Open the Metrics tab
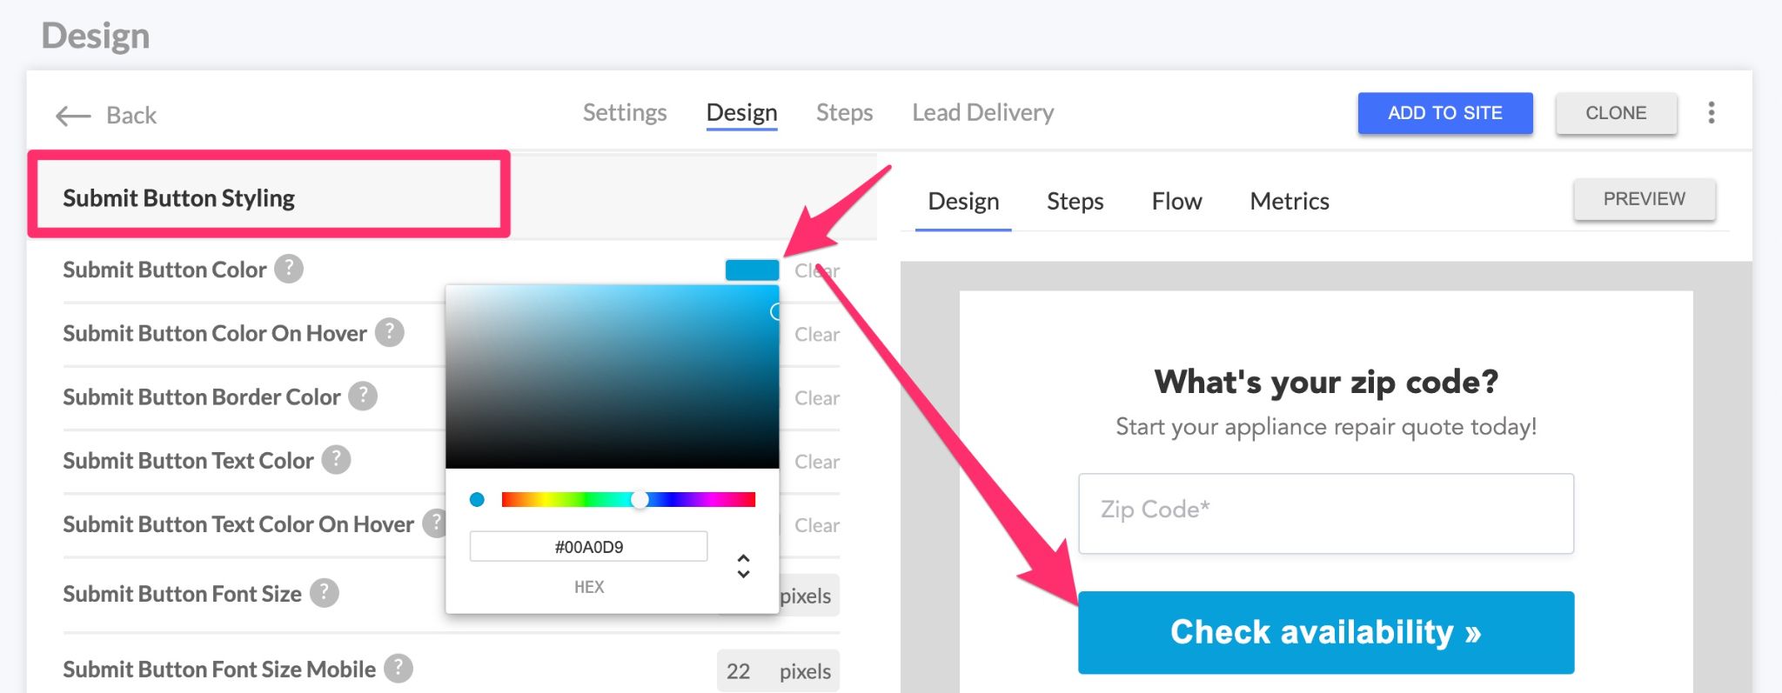Image resolution: width=1782 pixels, height=693 pixels. point(1289,202)
